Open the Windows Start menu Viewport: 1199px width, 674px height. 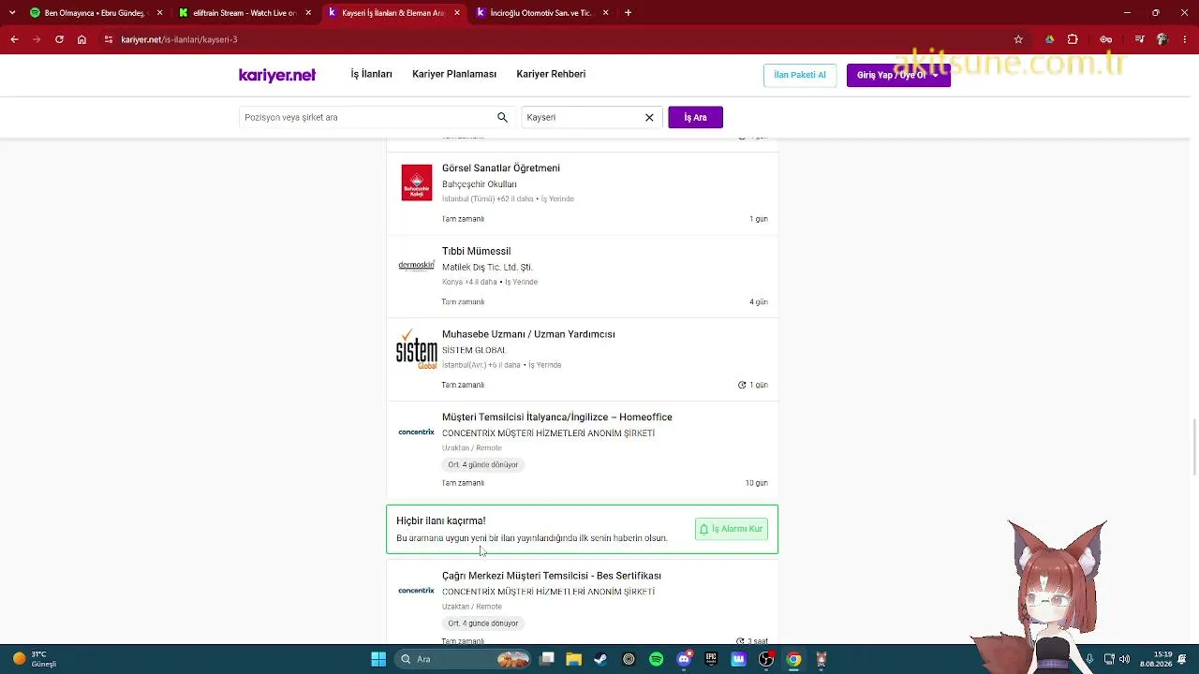click(378, 659)
